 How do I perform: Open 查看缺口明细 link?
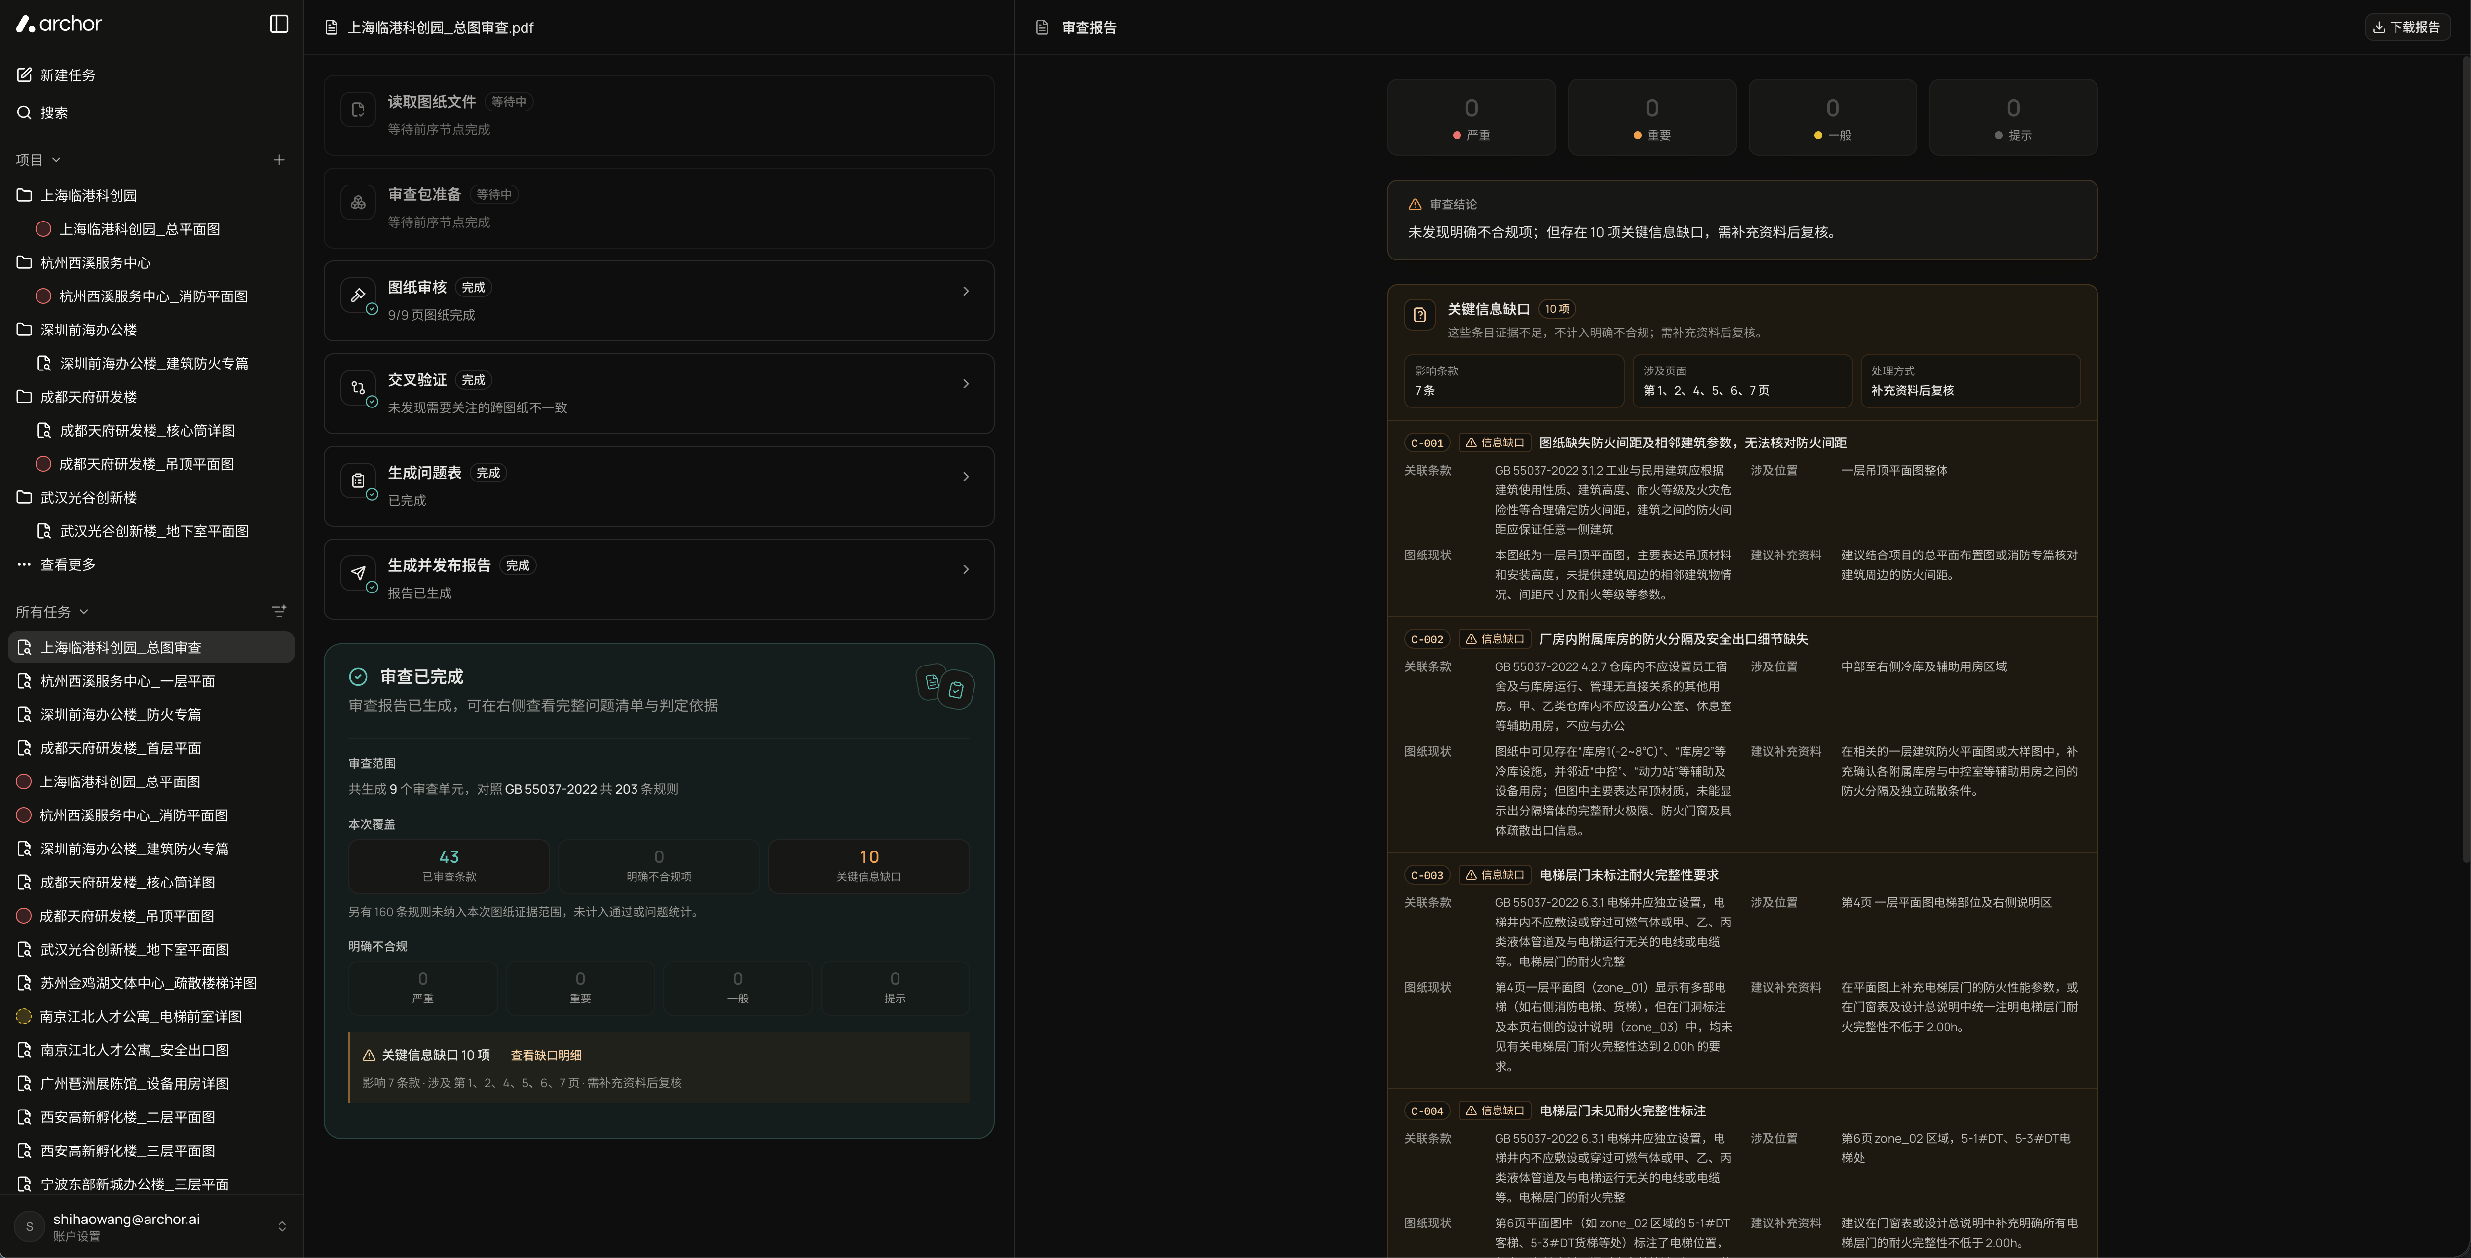(x=546, y=1055)
